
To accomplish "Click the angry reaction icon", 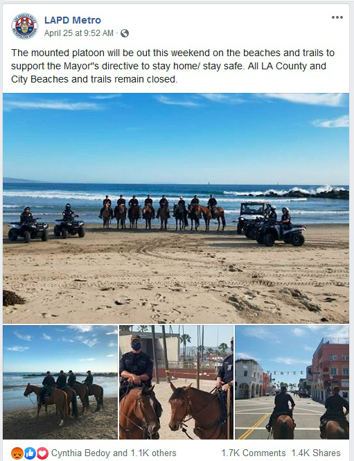I will pyautogui.click(x=17, y=453).
